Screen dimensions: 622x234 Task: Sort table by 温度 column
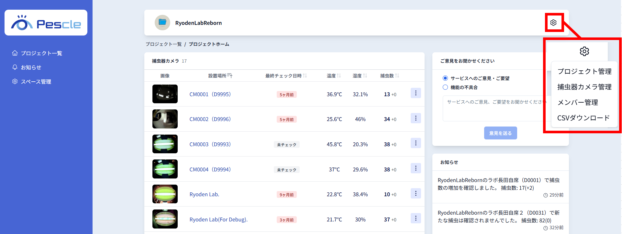[x=339, y=76]
